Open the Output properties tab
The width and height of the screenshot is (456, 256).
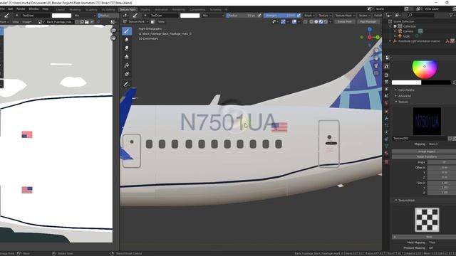[x=386, y=82]
